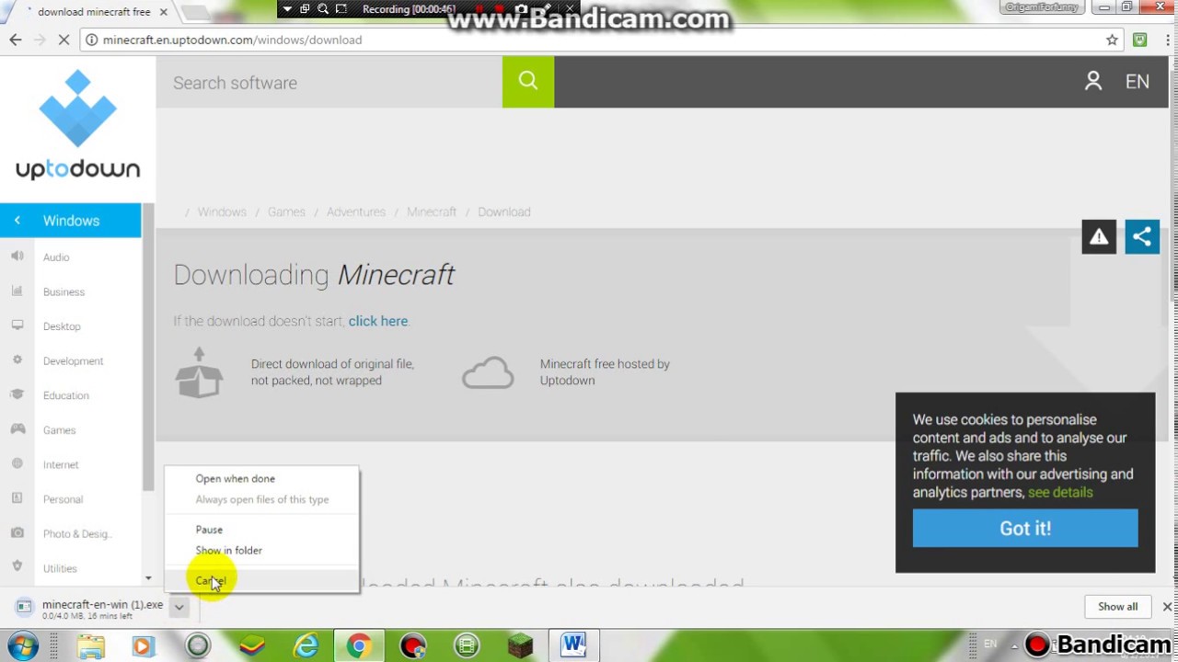Image resolution: width=1178 pixels, height=662 pixels.
Task: Click the green extension icon in Chrome toolbar
Action: coord(1140,40)
